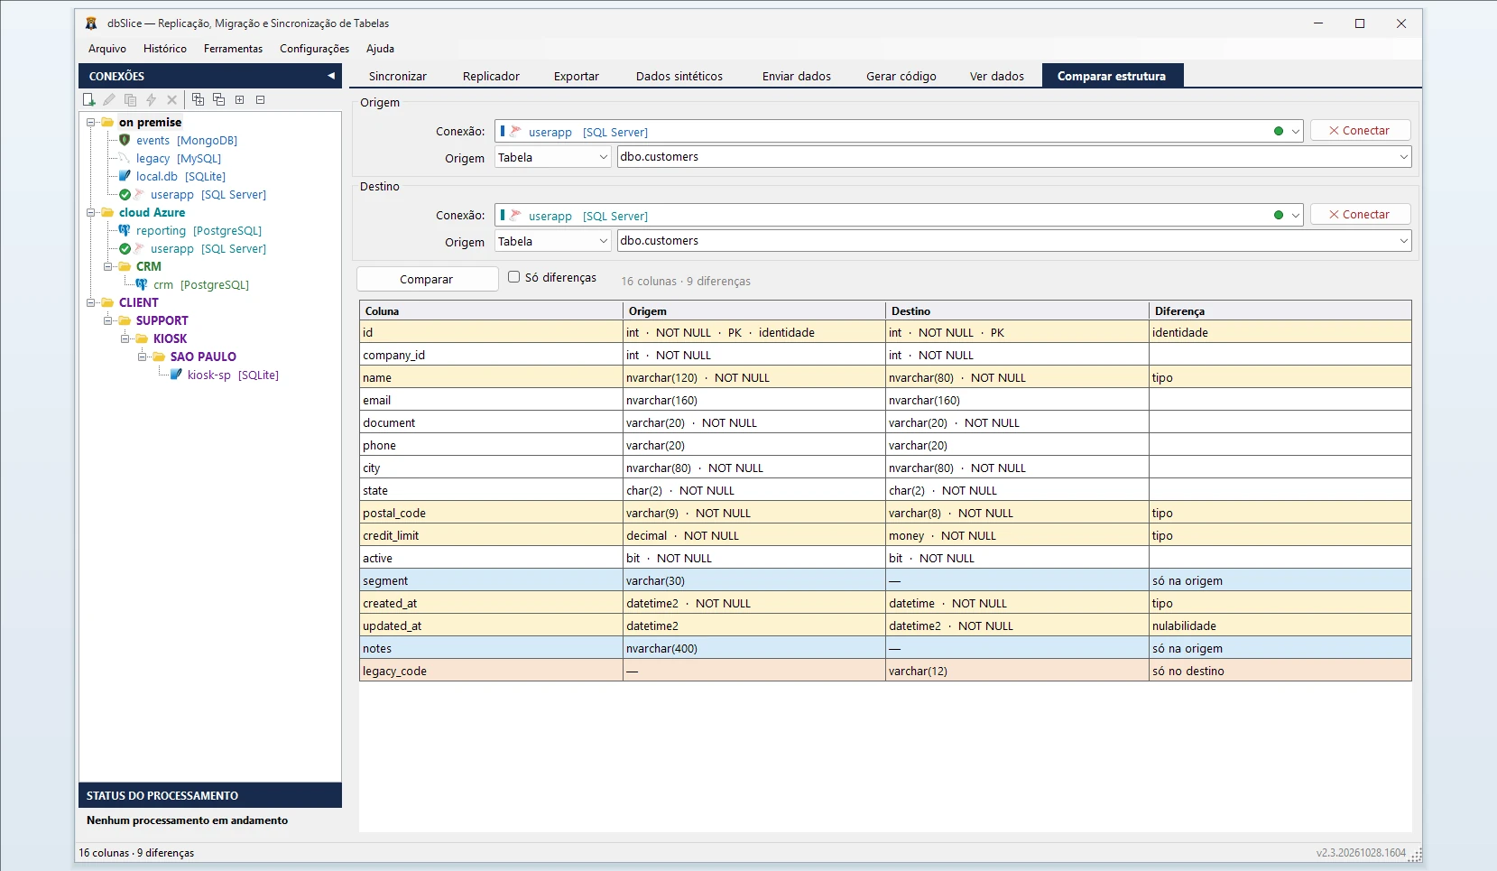Click the collapse all tree icon
Image resolution: width=1497 pixels, height=871 pixels.
[260, 99]
